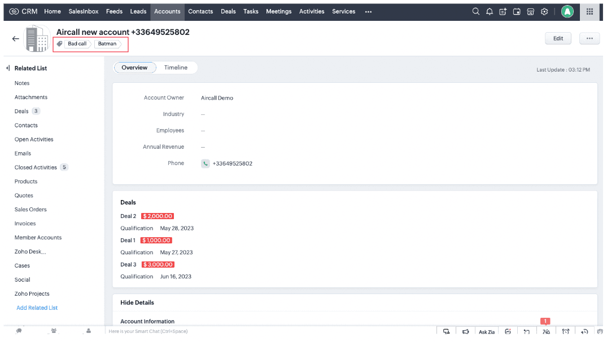This screenshot has width=607, height=342.
Task: Click the Add Related List link
Action: pyautogui.click(x=37, y=308)
